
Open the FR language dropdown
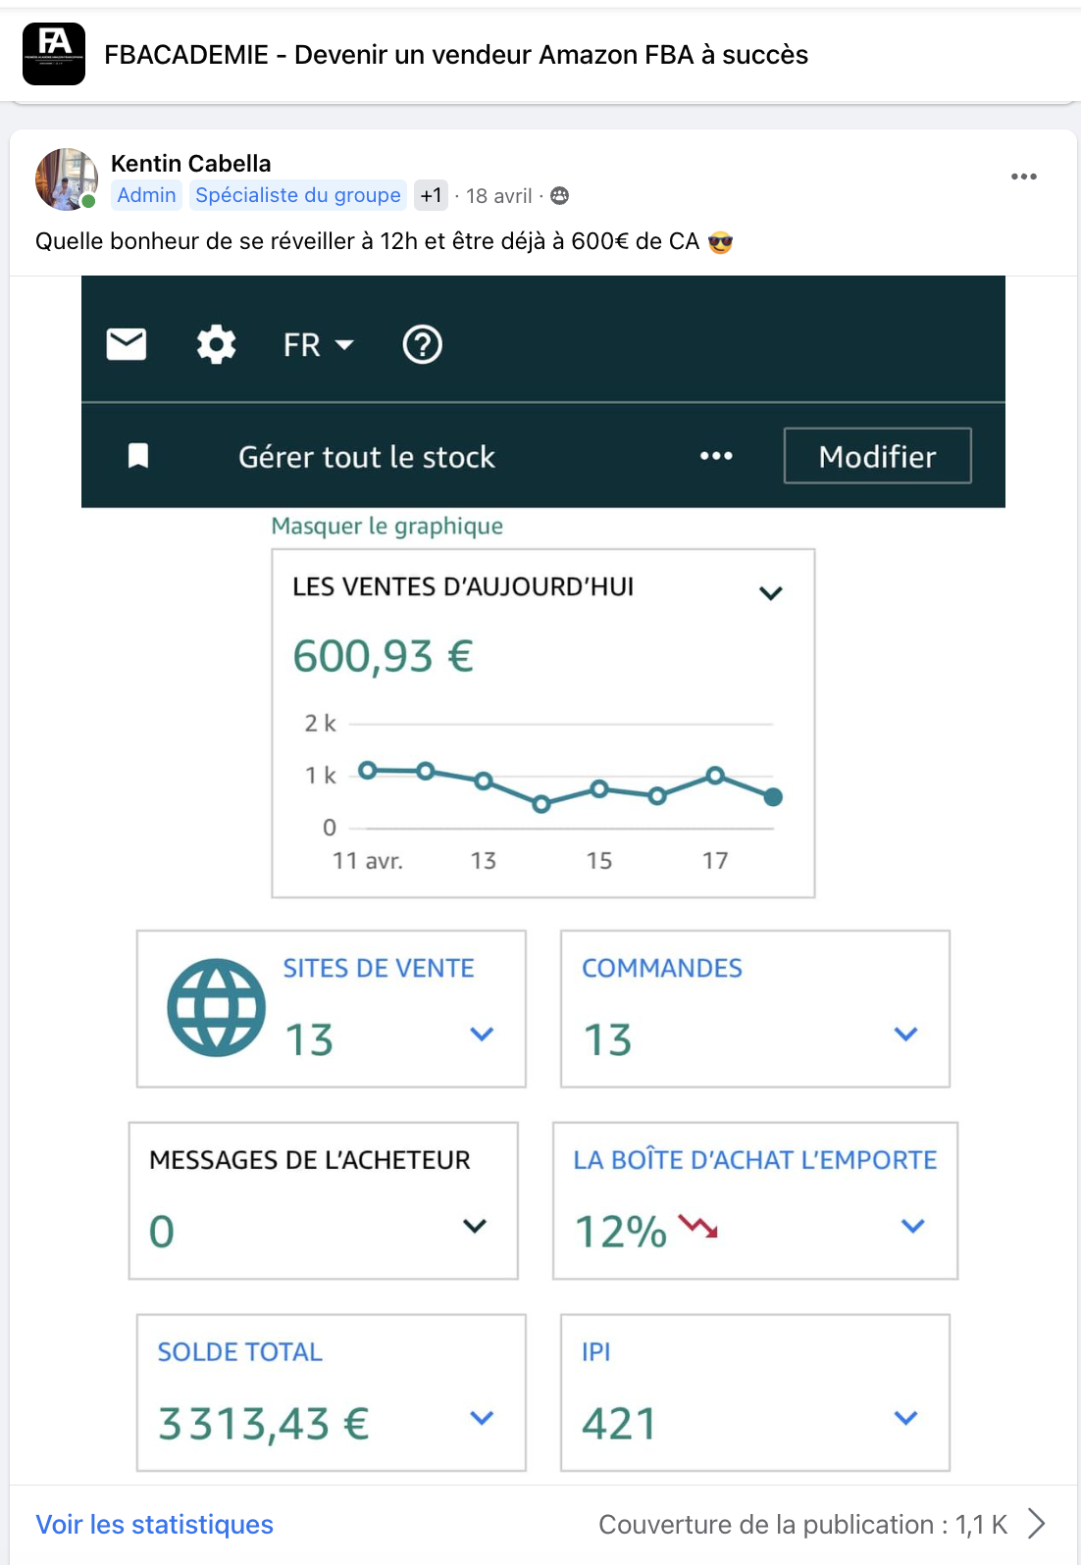pyautogui.click(x=318, y=345)
